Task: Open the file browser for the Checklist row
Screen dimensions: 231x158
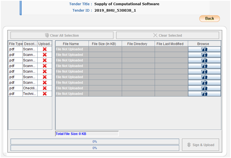Action: tap(204, 88)
